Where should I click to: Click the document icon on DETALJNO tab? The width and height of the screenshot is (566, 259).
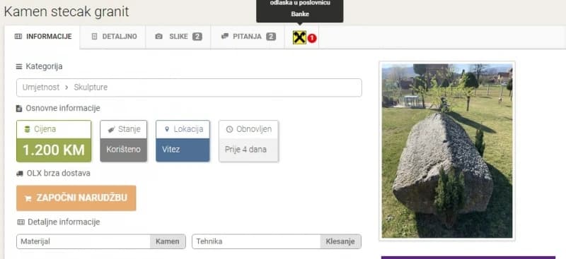click(95, 37)
